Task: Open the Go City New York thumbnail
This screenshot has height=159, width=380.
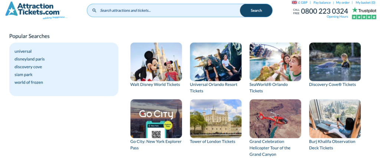Action: click(x=156, y=119)
